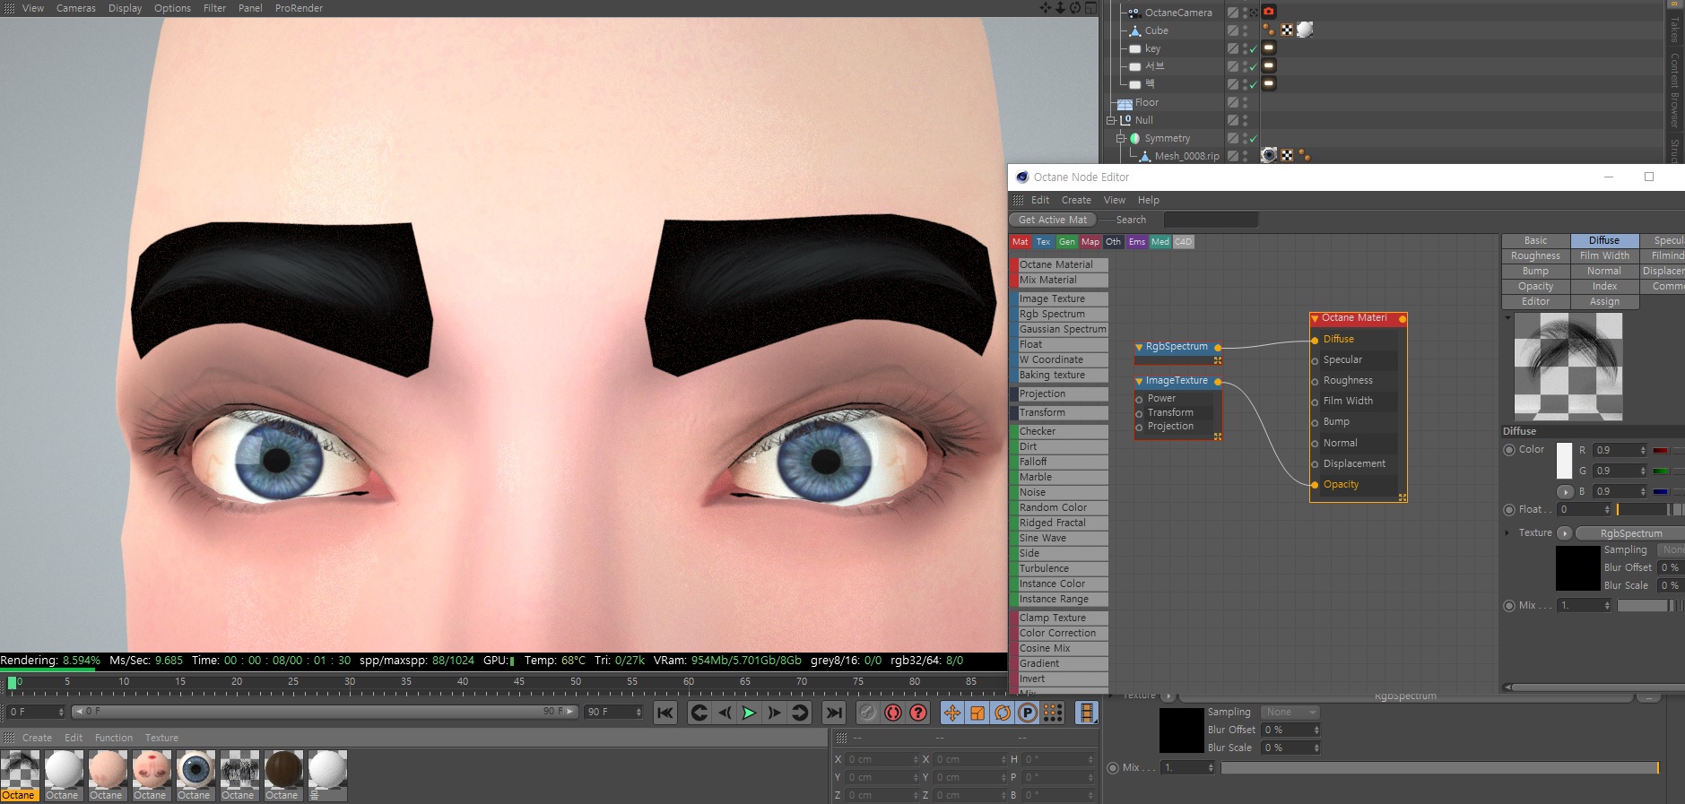Step back one frame
The image size is (1685, 804).
coord(725,713)
